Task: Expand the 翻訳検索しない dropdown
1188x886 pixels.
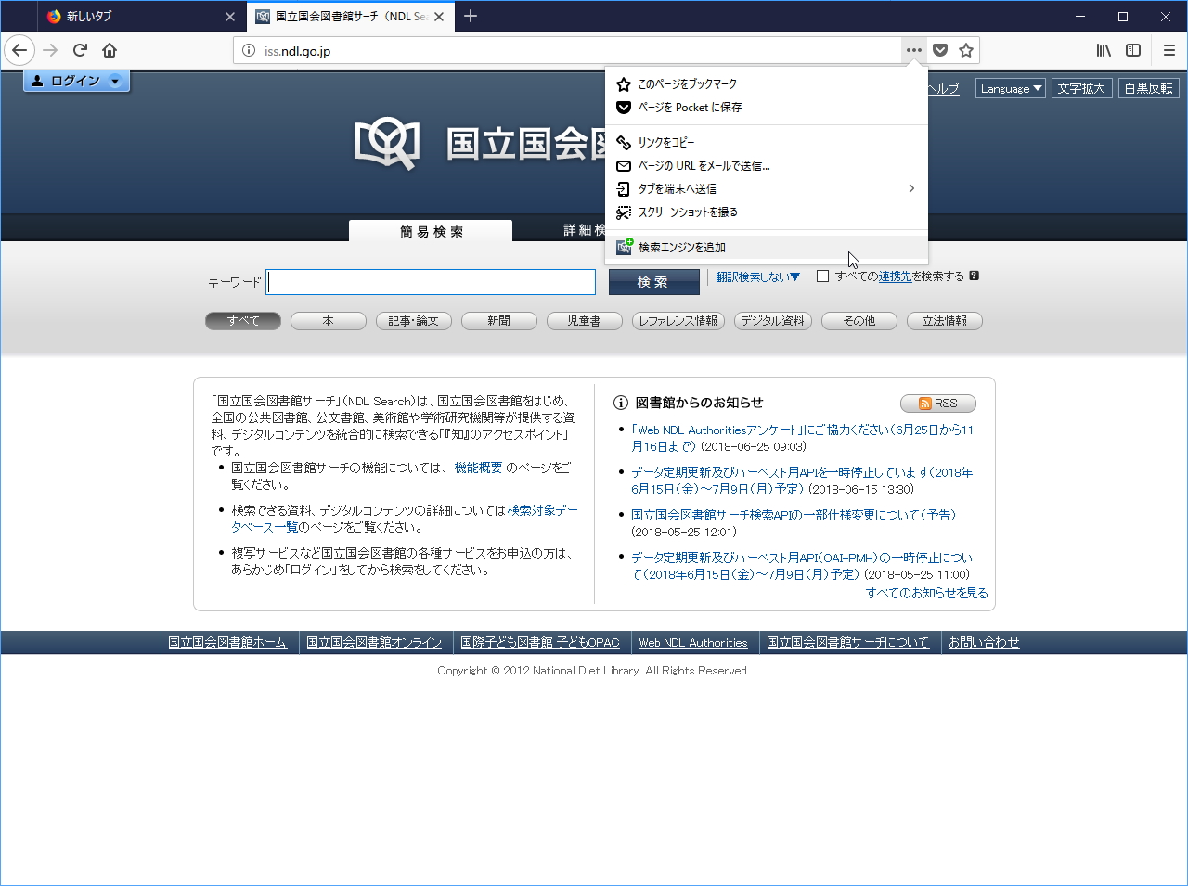Action: [x=757, y=277]
